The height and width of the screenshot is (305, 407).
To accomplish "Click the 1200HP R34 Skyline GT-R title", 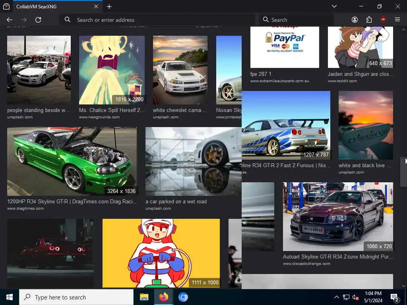I will tap(72, 201).
